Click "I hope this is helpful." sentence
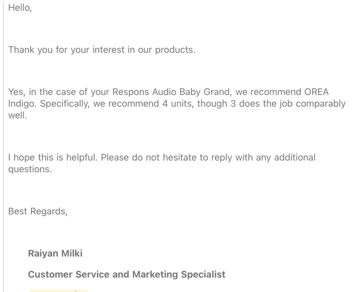The image size is (360, 292). point(53,158)
